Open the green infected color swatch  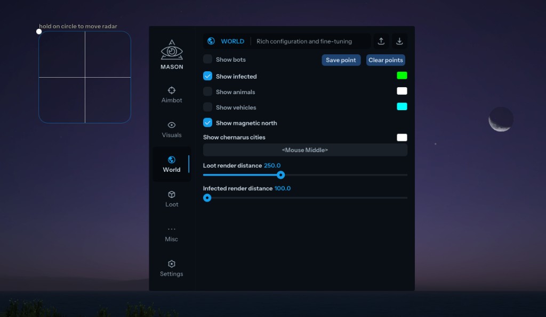point(402,76)
